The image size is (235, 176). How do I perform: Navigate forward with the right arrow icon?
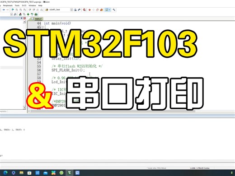[7, 10]
